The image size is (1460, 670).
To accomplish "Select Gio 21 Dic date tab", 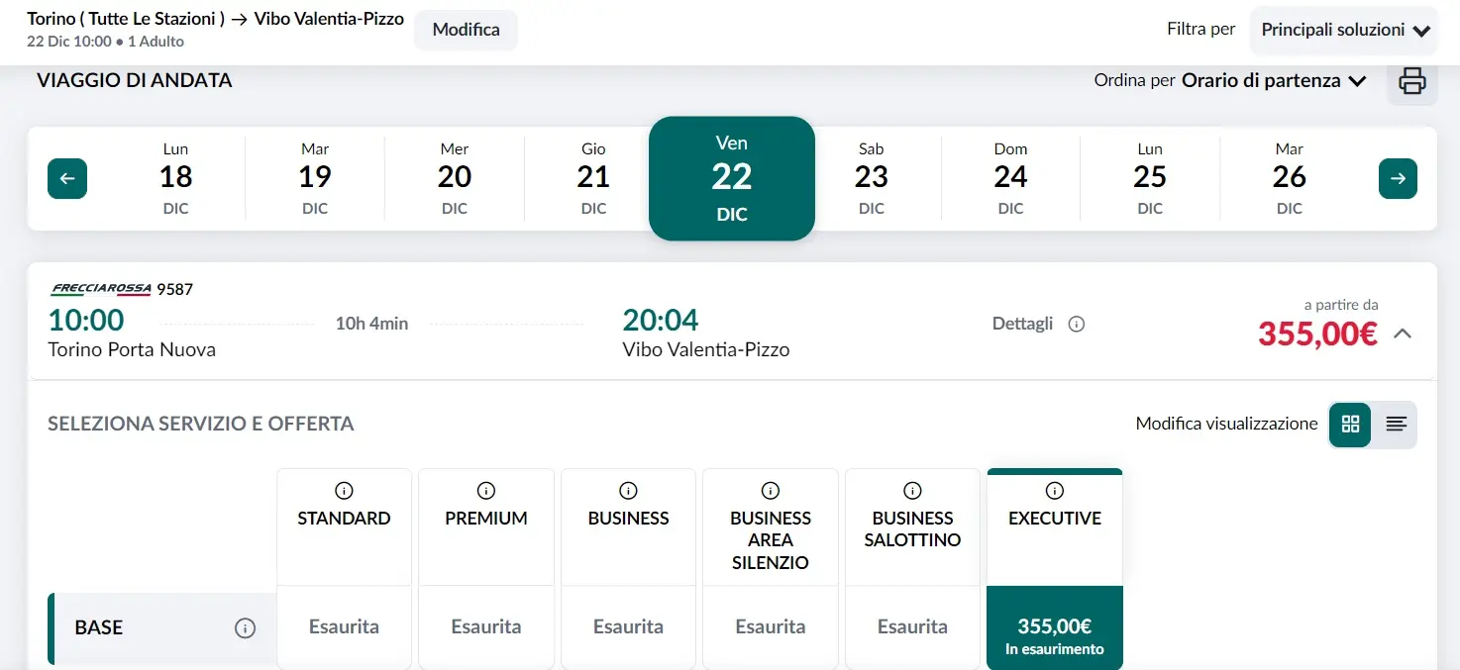I will click(593, 178).
